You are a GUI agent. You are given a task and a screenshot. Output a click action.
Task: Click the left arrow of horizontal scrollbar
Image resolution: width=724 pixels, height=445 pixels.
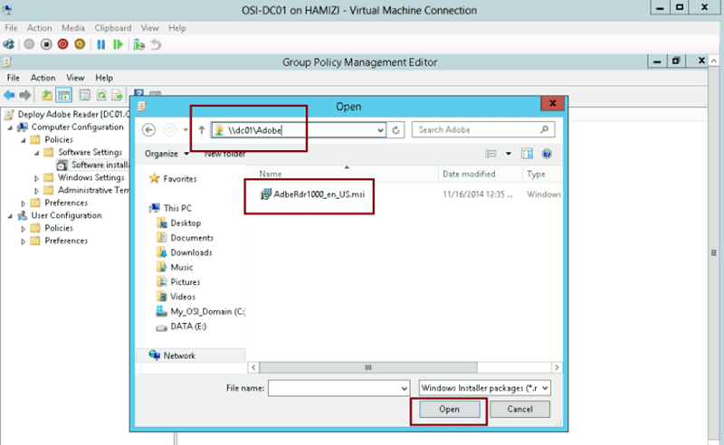(253, 367)
